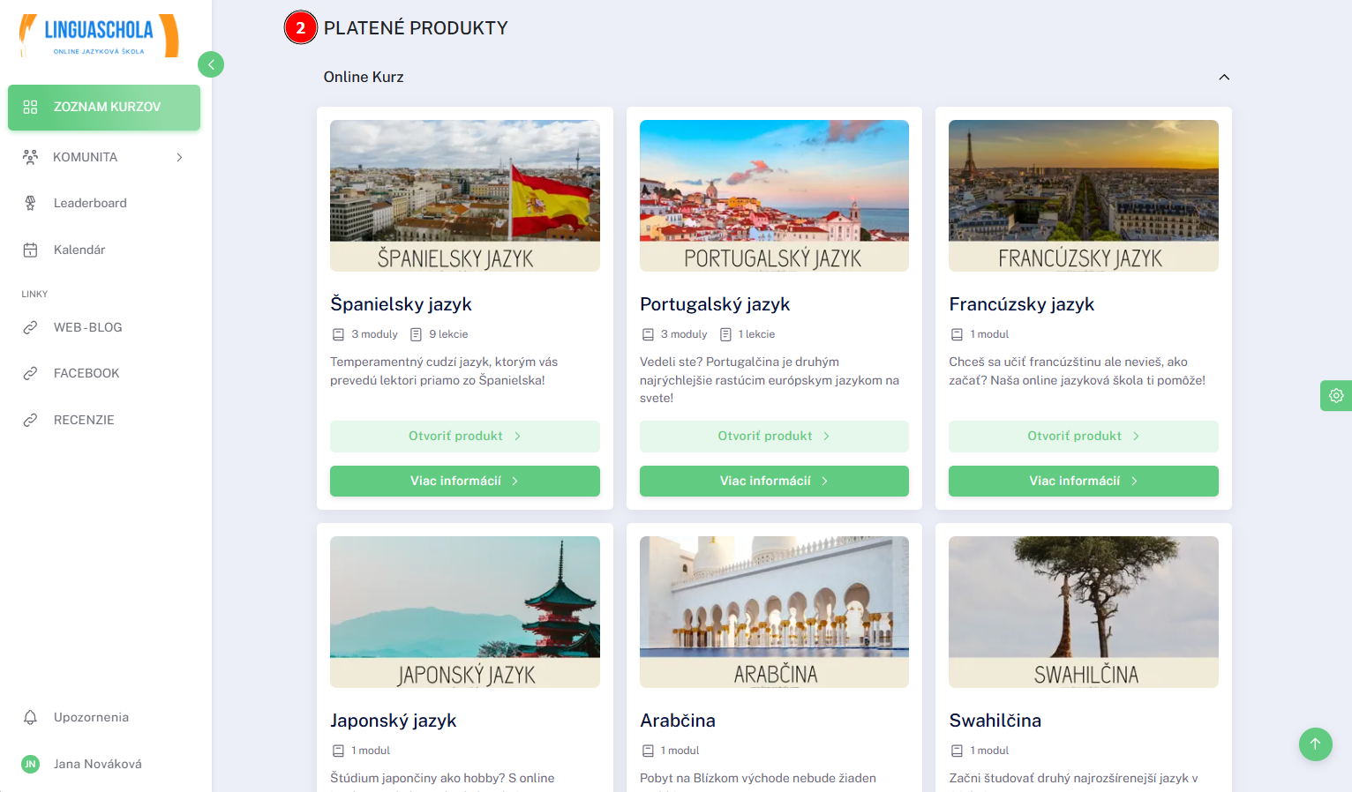Open the Arabčina course title
1352x792 pixels.
pyautogui.click(x=678, y=721)
